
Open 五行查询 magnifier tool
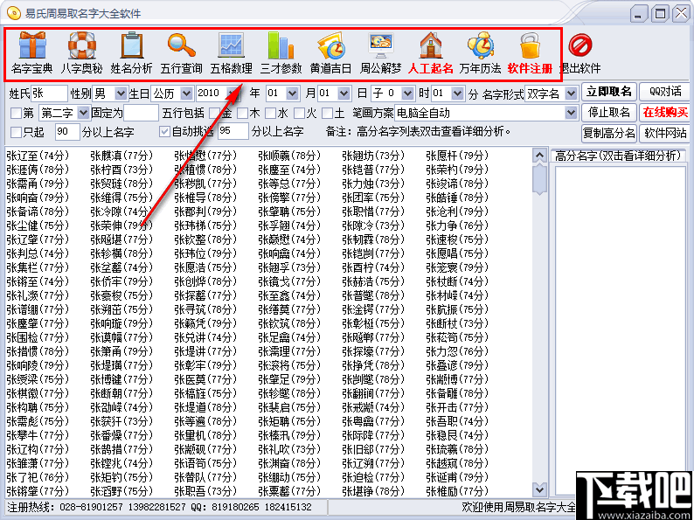pos(182,45)
